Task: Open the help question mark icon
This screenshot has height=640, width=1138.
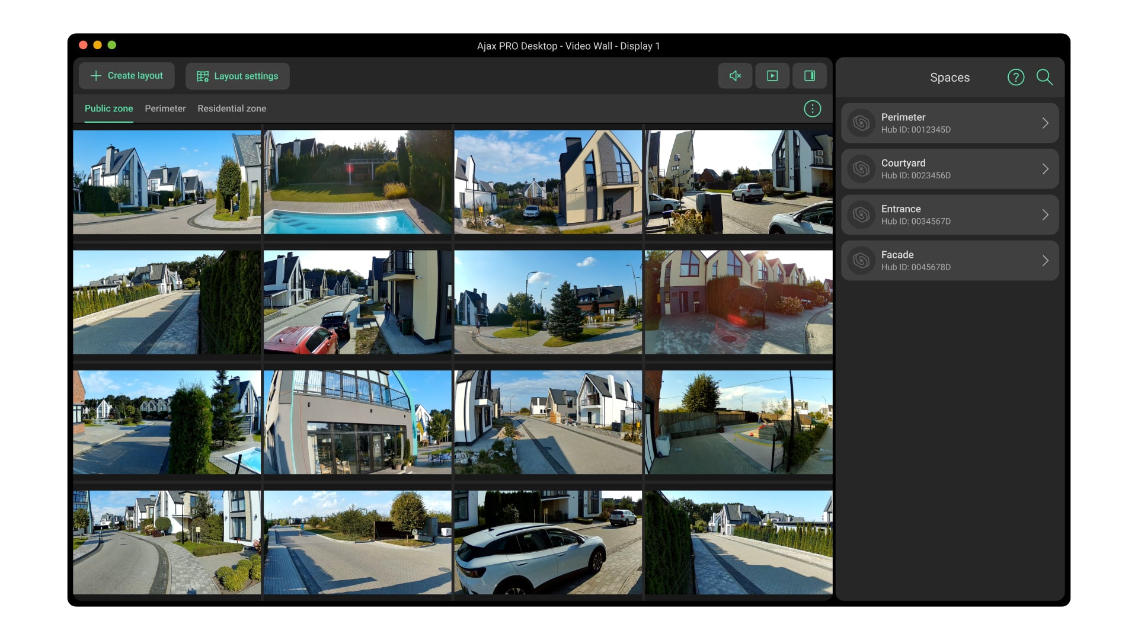Action: point(1015,77)
